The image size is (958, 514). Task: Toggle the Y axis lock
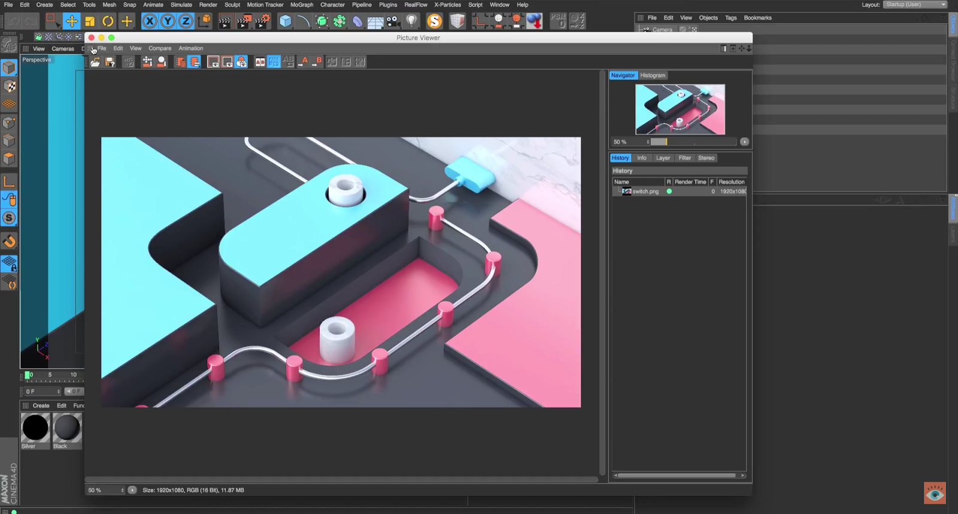[x=168, y=22]
